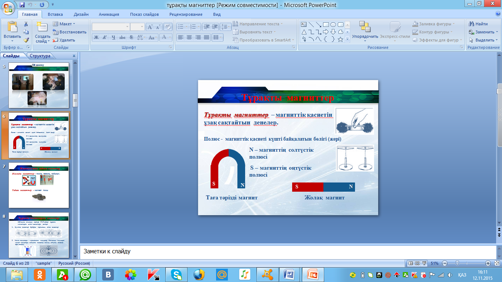502x282 pixels.
Task: Select the right block arrow shape
Action: coord(326,32)
